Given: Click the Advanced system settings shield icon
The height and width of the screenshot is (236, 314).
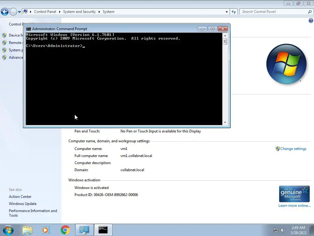Looking at the screenshot, I should 4,57.
